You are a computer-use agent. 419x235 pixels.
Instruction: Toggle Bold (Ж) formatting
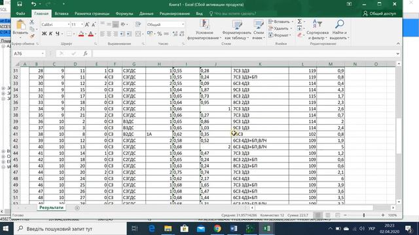[x=44, y=34]
